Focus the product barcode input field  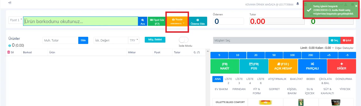click(81, 21)
